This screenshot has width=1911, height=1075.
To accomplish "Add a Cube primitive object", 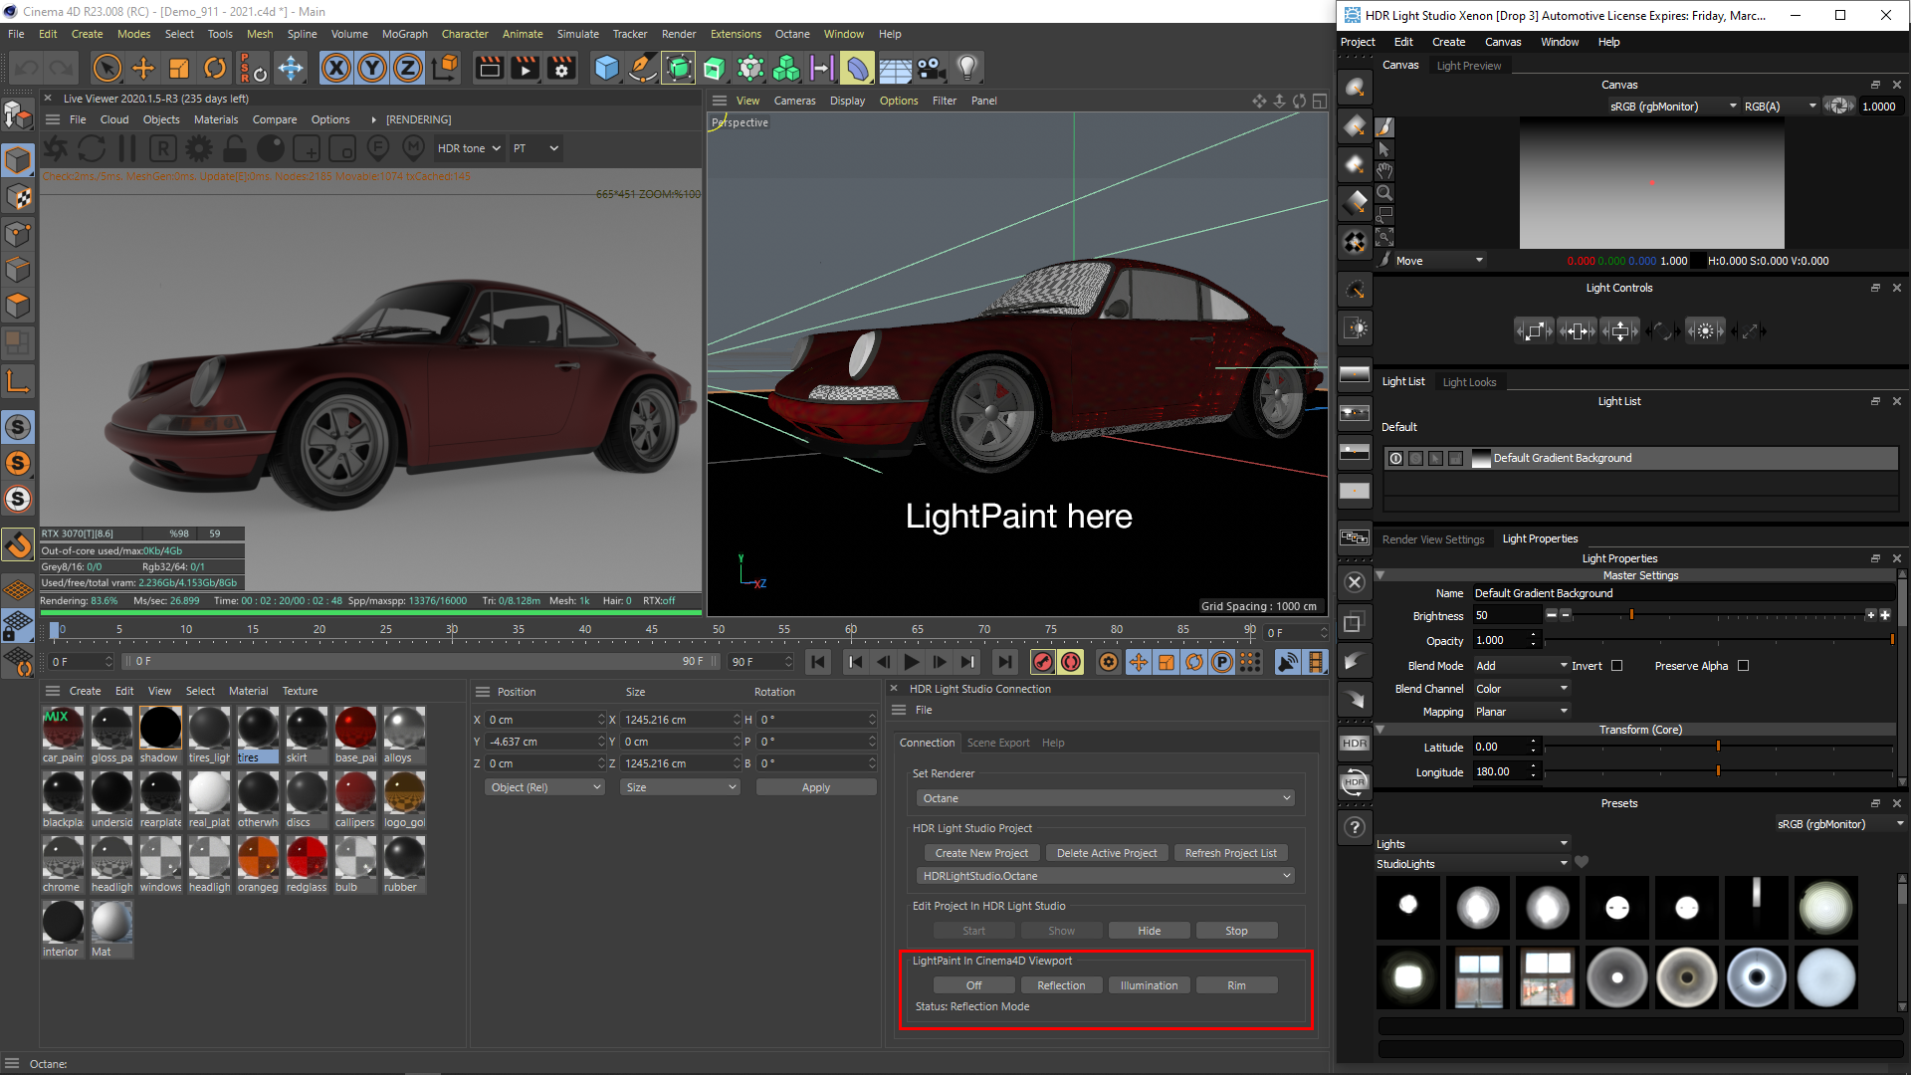I will [606, 68].
